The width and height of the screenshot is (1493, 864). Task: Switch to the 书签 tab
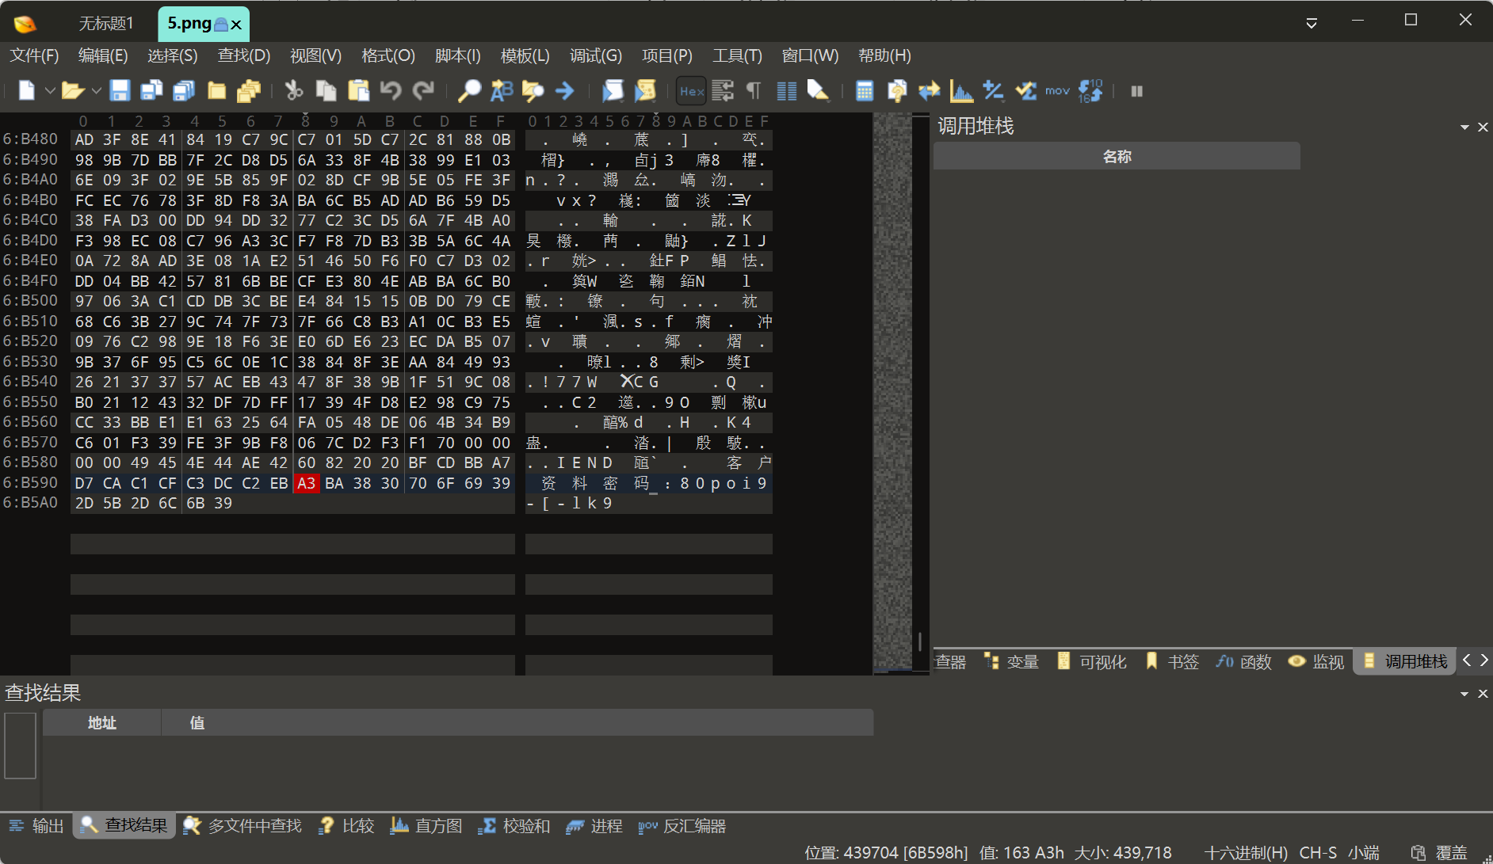click(1173, 661)
